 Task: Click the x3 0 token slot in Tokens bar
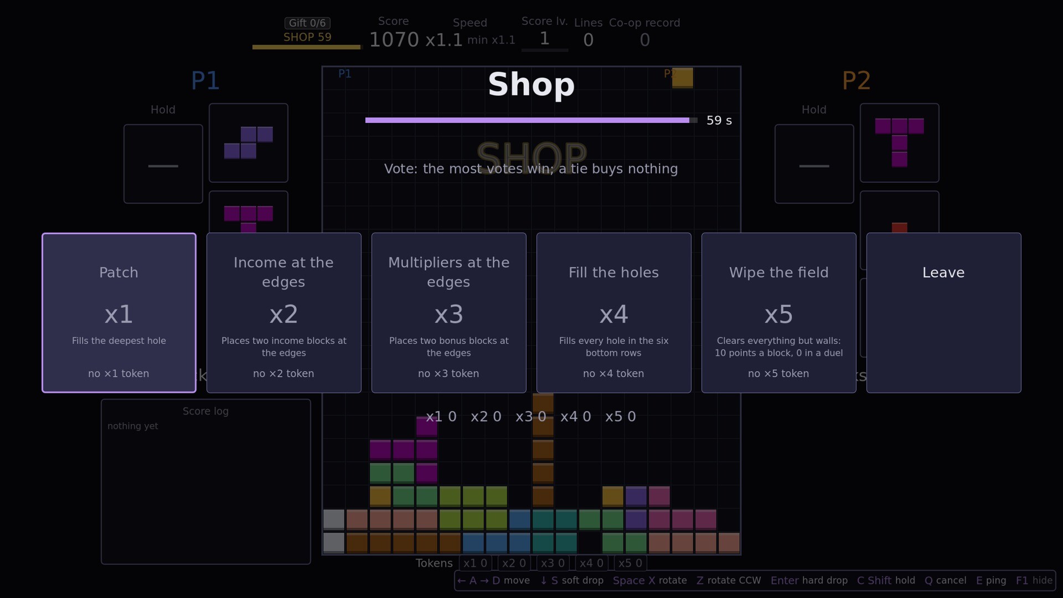pos(553,563)
